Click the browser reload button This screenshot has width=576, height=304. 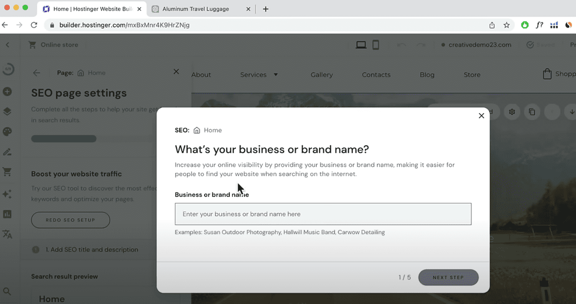click(x=34, y=25)
